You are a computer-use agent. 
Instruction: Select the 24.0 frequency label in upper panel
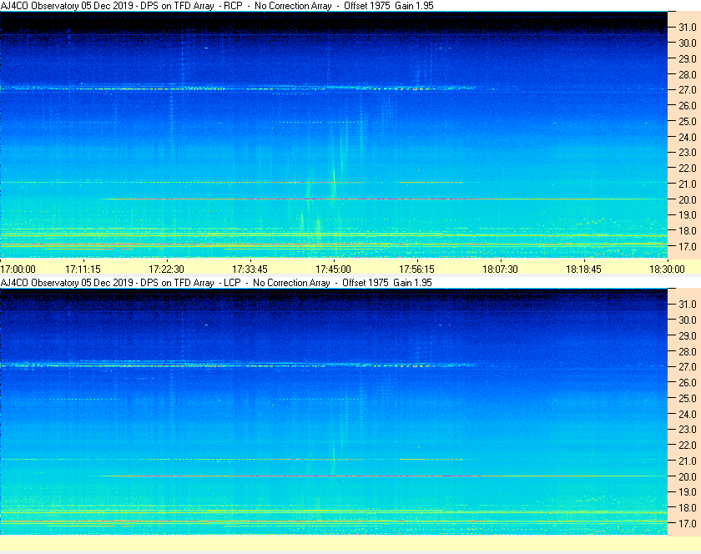(687, 137)
